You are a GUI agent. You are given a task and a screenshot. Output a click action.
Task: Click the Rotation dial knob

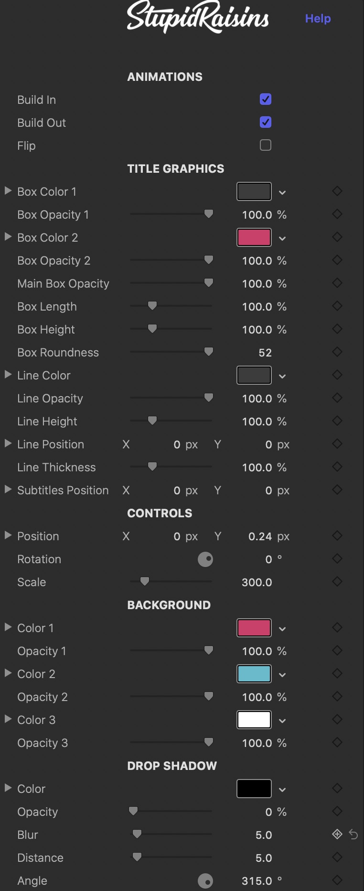tap(205, 559)
